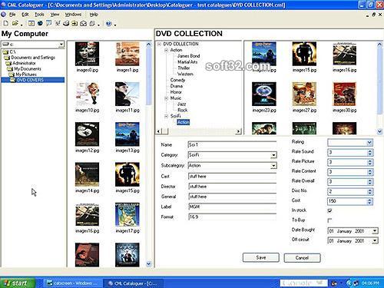Screen dimensions: 384x288
Task: Open the Windows menu
Action: (x=73, y=15)
